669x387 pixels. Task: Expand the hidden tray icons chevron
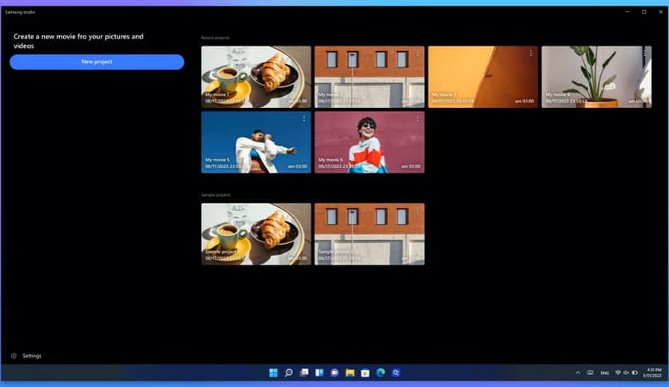click(578, 373)
